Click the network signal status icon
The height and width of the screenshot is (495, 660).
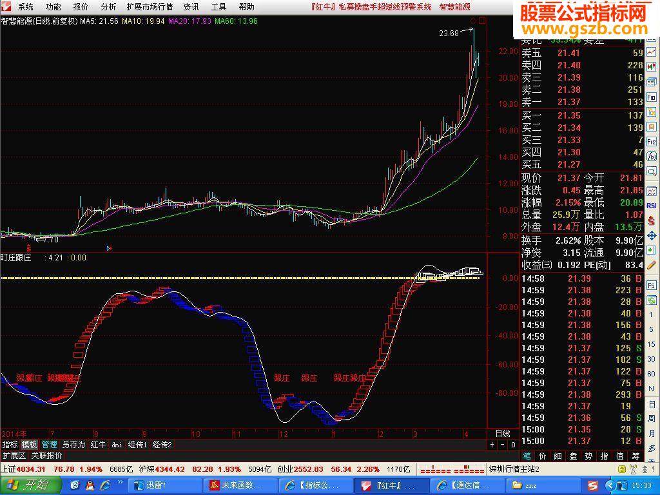pos(633,469)
